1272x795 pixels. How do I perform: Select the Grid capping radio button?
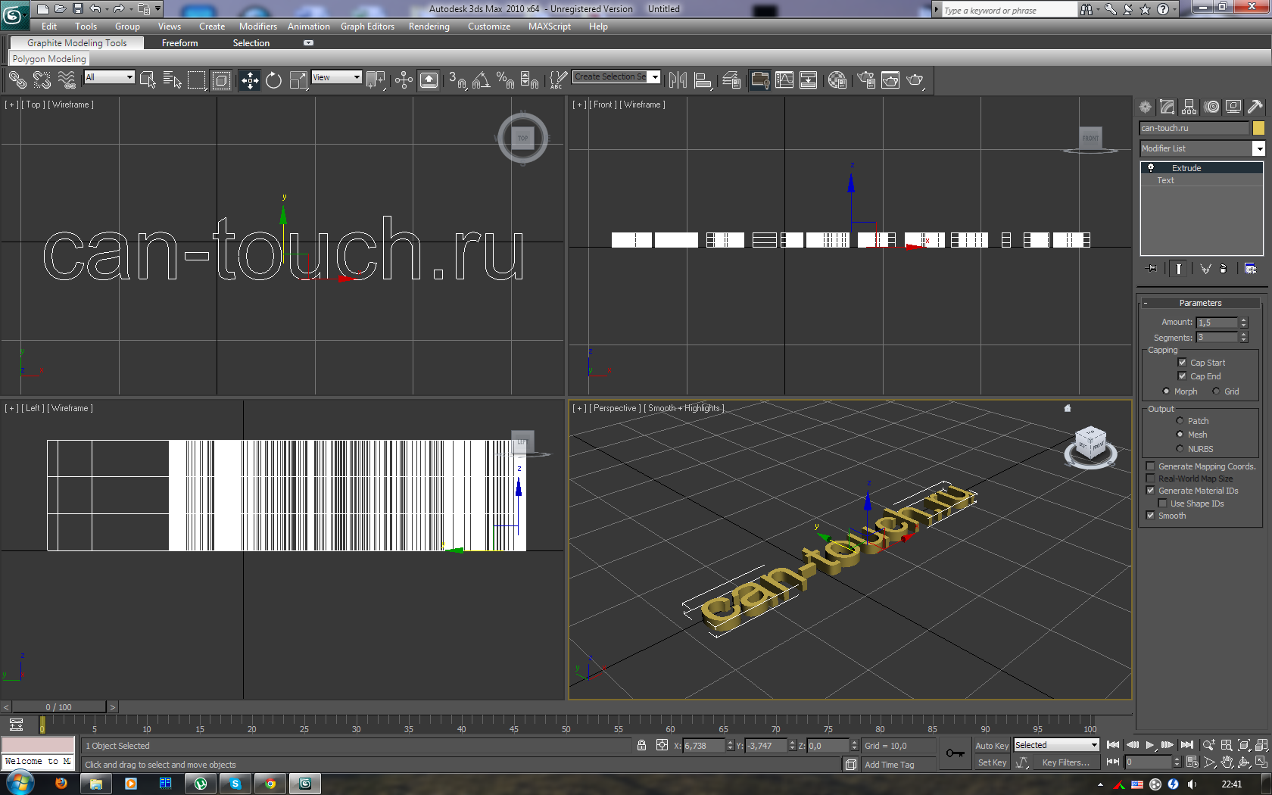coord(1216,391)
